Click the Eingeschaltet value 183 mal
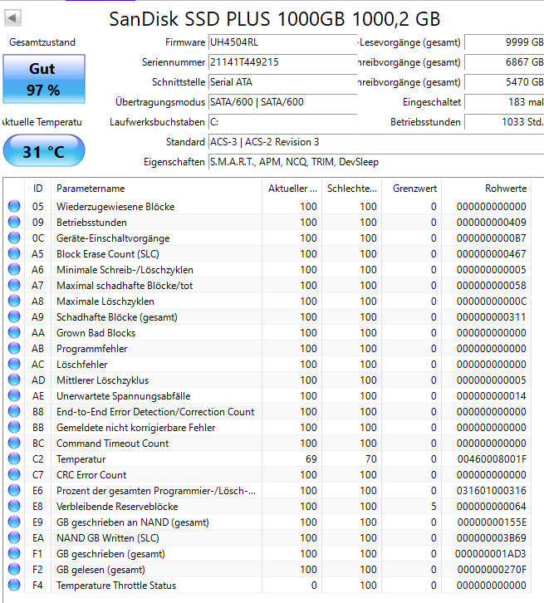Image resolution: width=544 pixels, height=603 pixels. tap(504, 102)
